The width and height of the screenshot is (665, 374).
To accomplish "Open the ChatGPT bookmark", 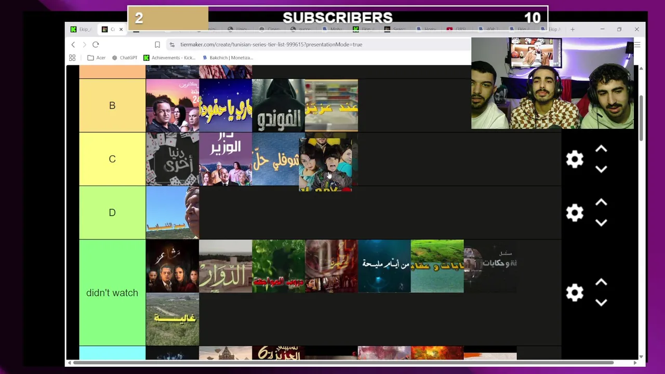I will click(125, 58).
